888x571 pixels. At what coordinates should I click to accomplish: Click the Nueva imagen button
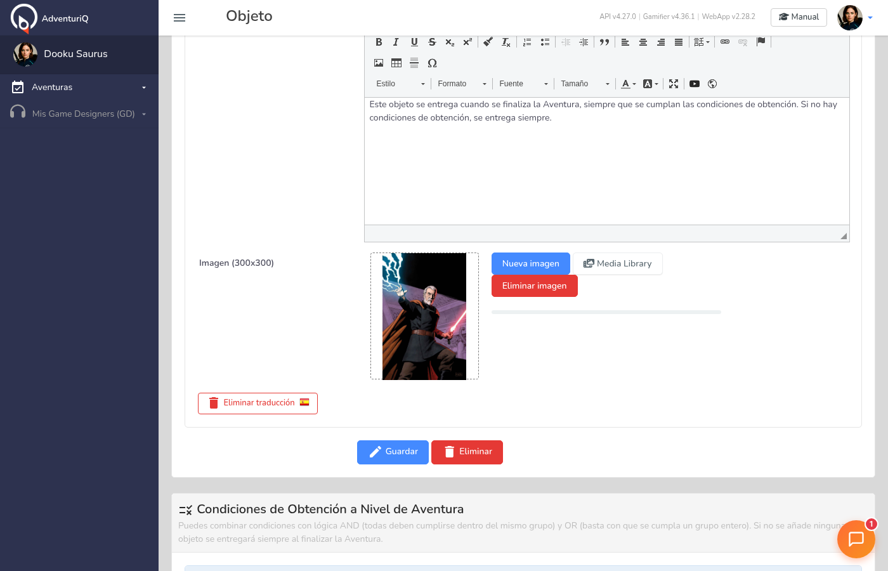[531, 263]
